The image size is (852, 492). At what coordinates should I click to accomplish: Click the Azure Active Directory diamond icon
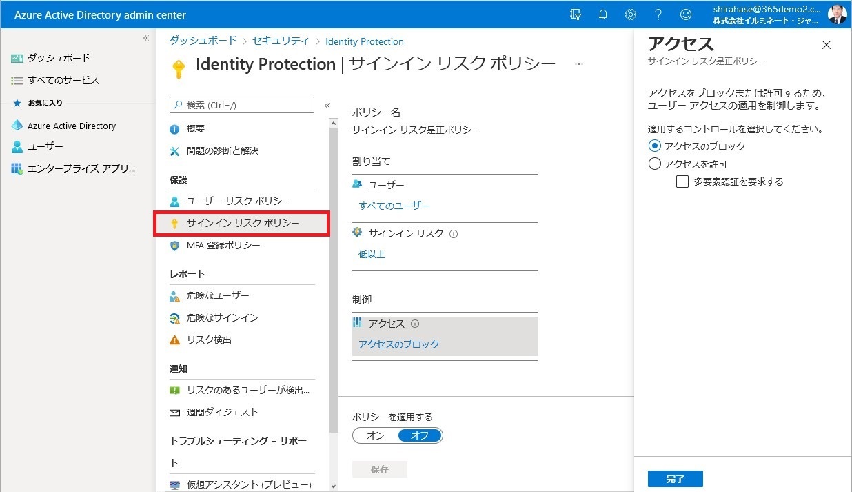coord(17,126)
